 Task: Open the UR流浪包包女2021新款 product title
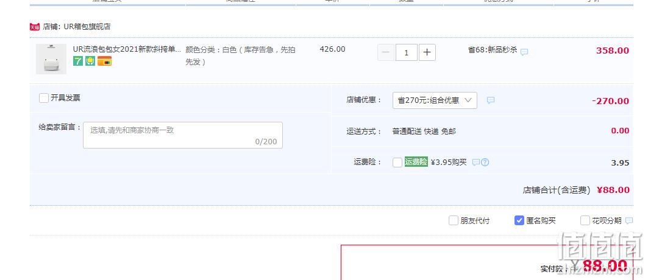[x=127, y=49]
